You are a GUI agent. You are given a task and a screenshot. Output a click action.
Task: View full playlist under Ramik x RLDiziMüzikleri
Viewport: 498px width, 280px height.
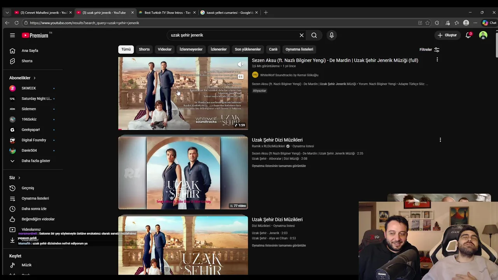[279, 166]
